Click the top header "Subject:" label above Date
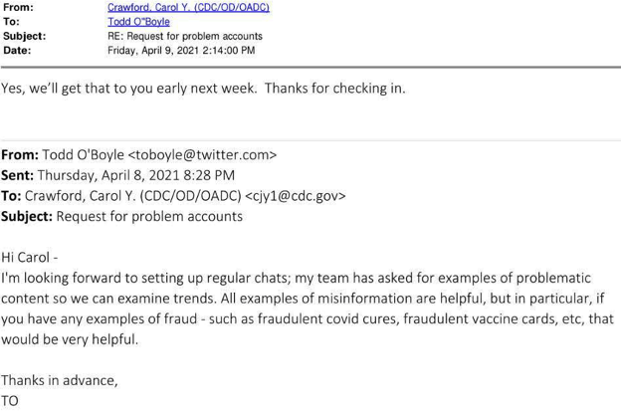 point(25,36)
